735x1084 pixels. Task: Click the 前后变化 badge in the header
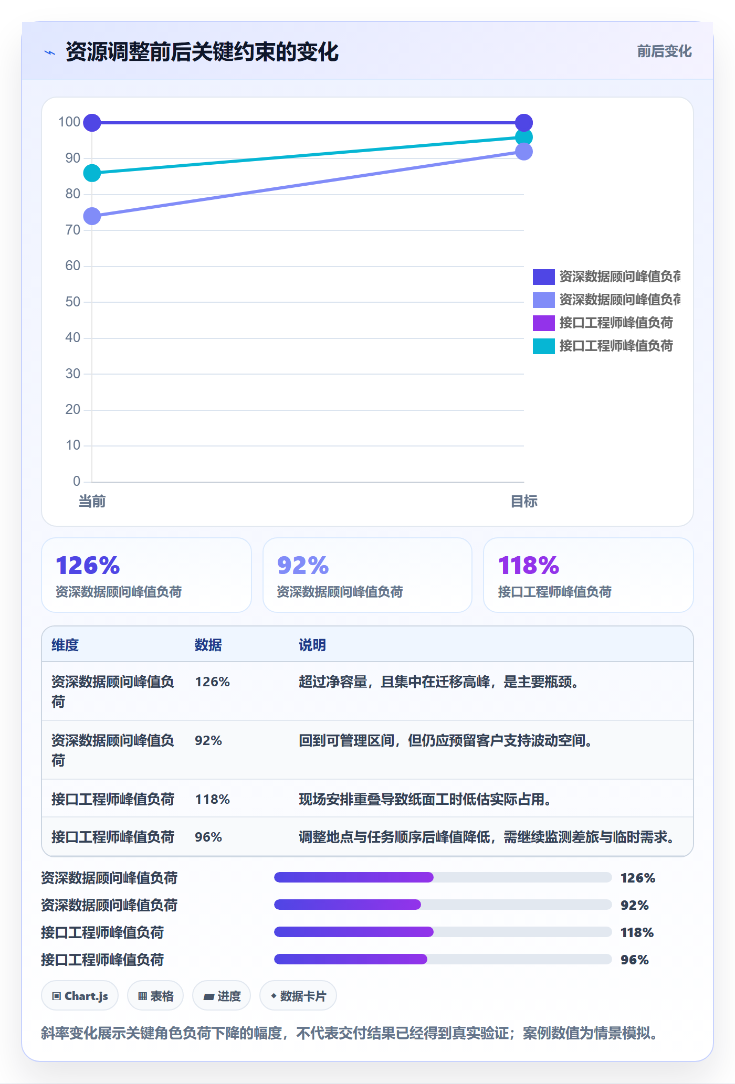(664, 51)
